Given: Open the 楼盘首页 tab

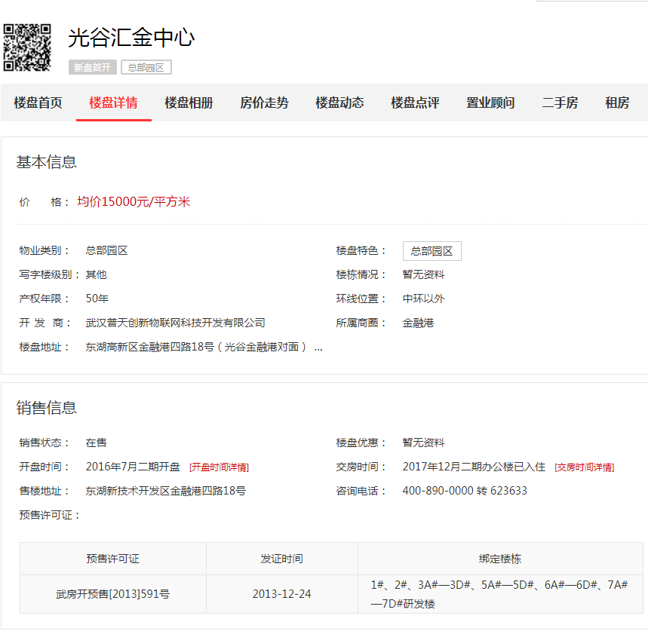Looking at the screenshot, I should (x=38, y=103).
